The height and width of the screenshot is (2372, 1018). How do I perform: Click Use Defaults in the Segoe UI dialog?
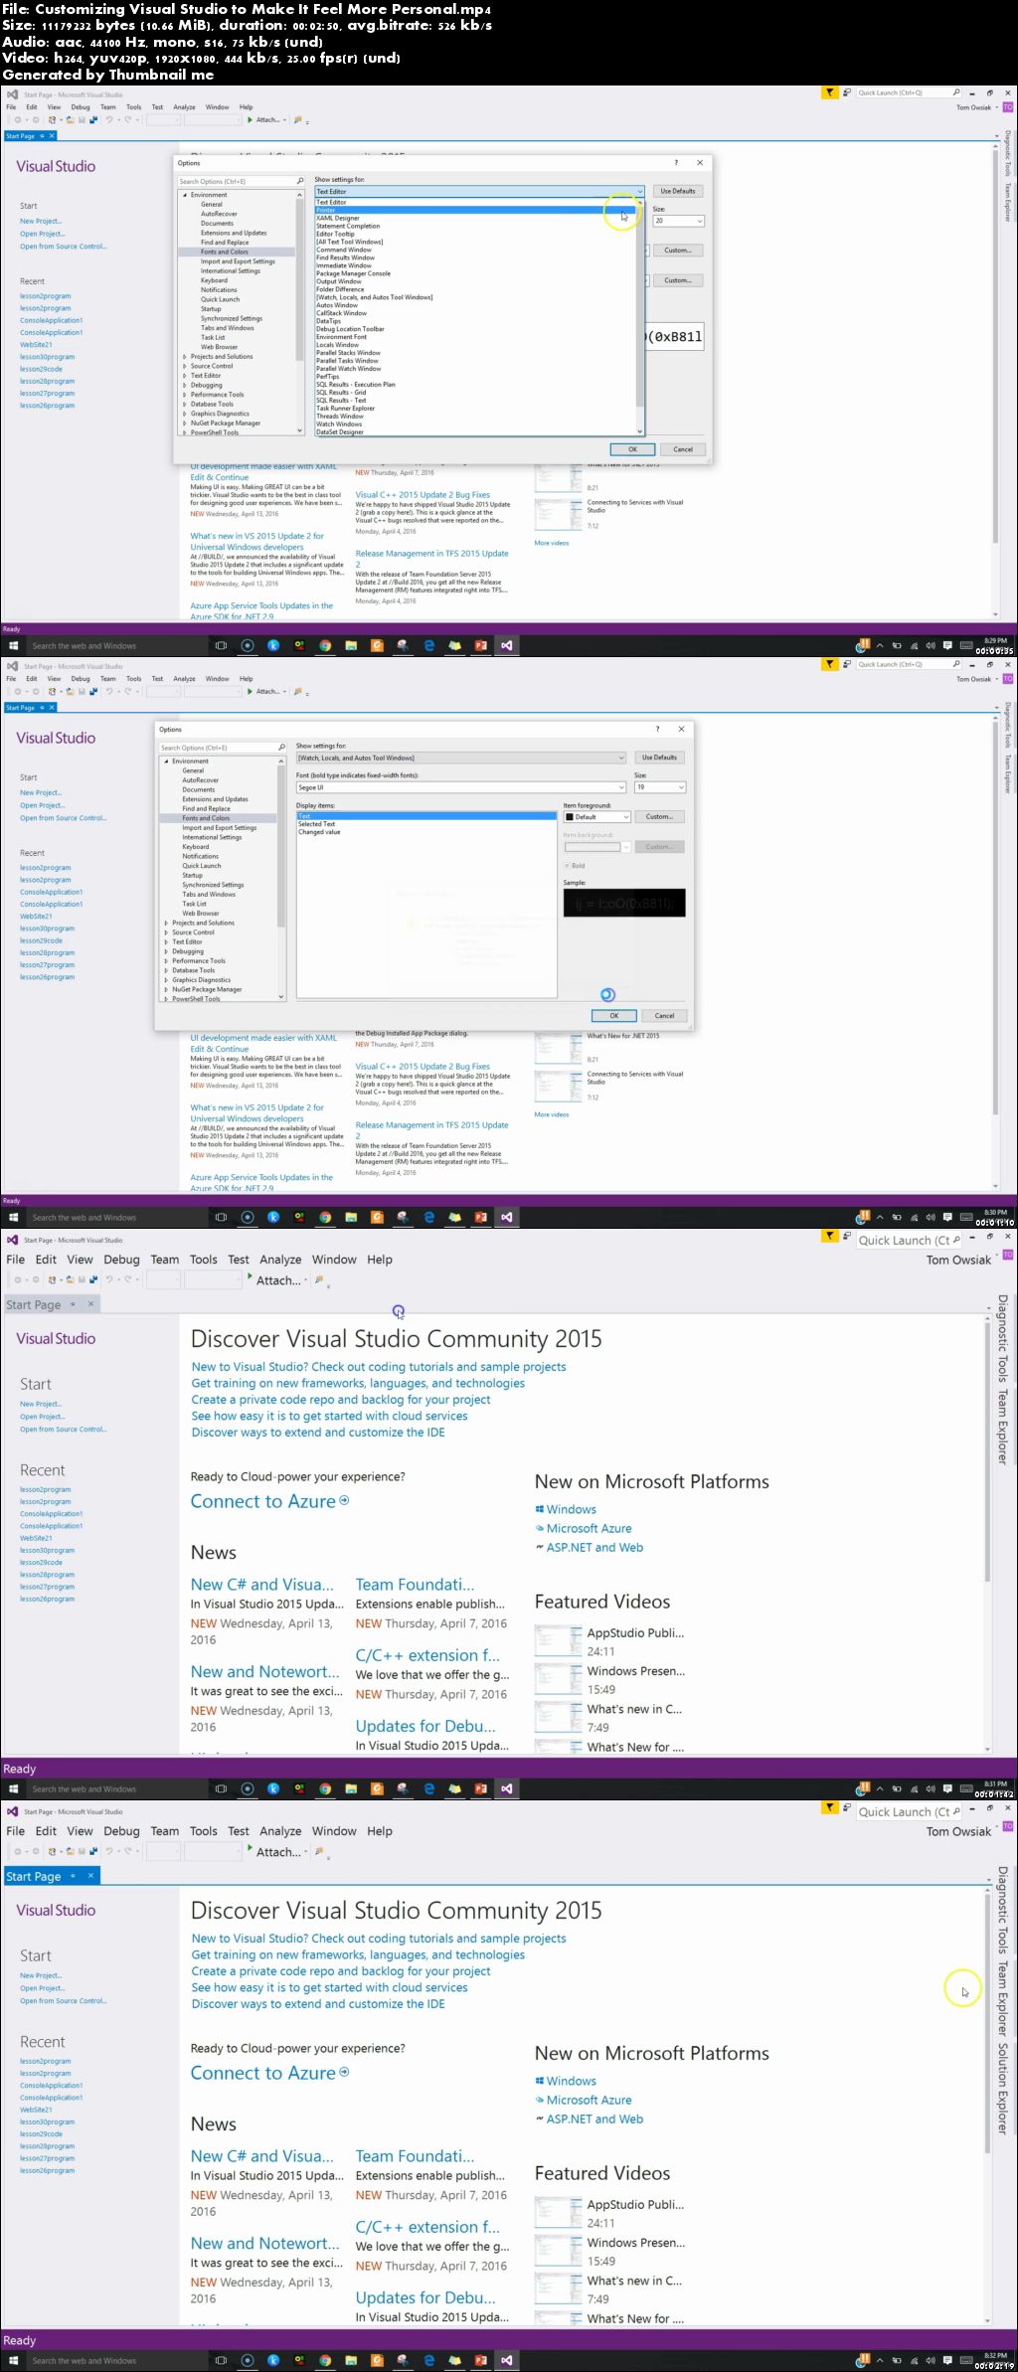[659, 758]
